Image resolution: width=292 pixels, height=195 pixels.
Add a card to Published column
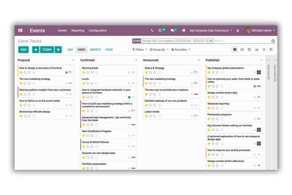pyautogui.click(x=262, y=60)
